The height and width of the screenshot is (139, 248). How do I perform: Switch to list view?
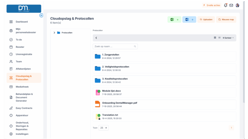220,38
